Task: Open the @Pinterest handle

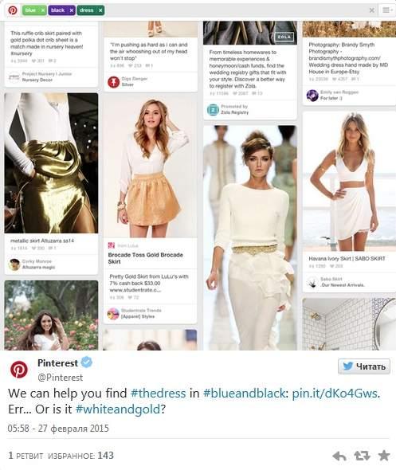Action: pos(61,378)
